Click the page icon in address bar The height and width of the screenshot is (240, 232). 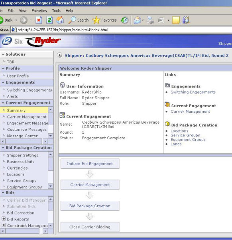pyautogui.click(x=14, y=30)
